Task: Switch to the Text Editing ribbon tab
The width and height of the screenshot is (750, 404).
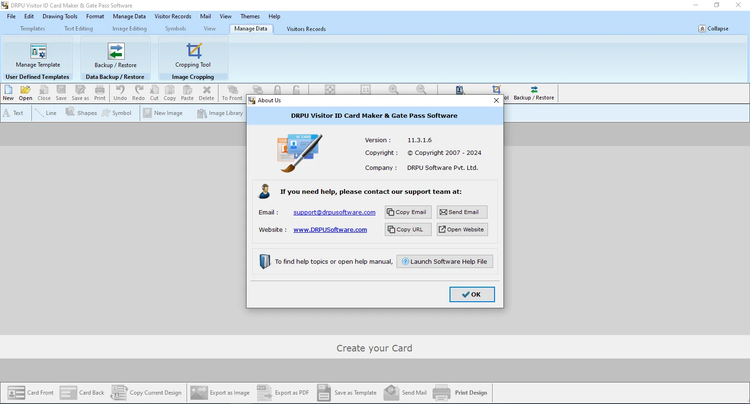Action: coord(78,29)
